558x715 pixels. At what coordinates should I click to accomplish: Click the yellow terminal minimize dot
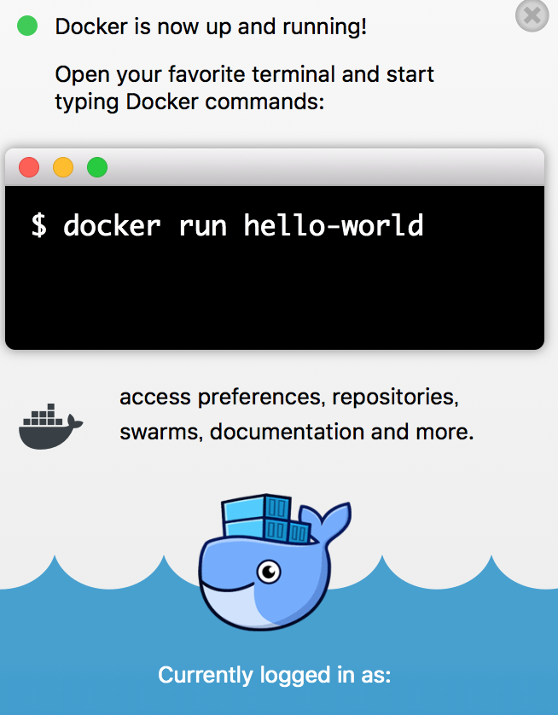(63, 167)
